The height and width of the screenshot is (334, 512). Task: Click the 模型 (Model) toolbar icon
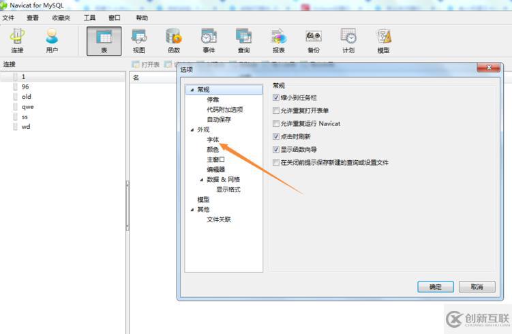[383, 41]
